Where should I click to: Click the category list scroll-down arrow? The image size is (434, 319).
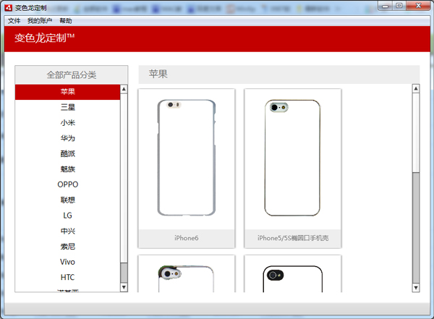click(124, 288)
